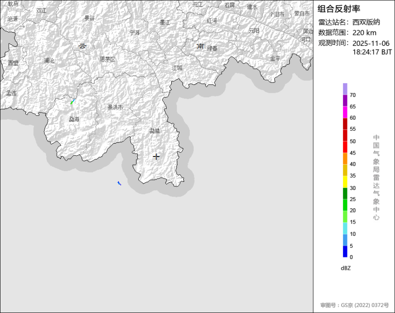Click the 耿马 map label
The width and height of the screenshot is (395, 313).
pyautogui.click(x=13, y=4)
